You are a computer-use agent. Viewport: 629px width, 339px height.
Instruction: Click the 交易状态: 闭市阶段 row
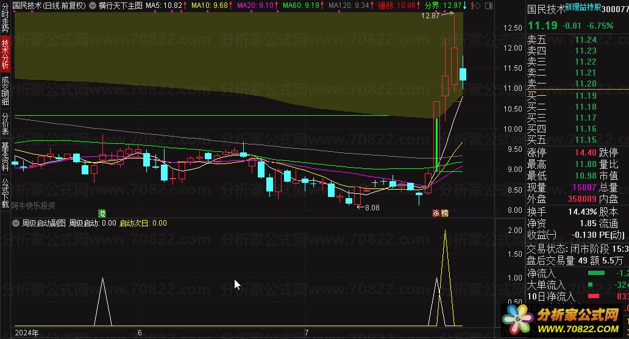578,249
